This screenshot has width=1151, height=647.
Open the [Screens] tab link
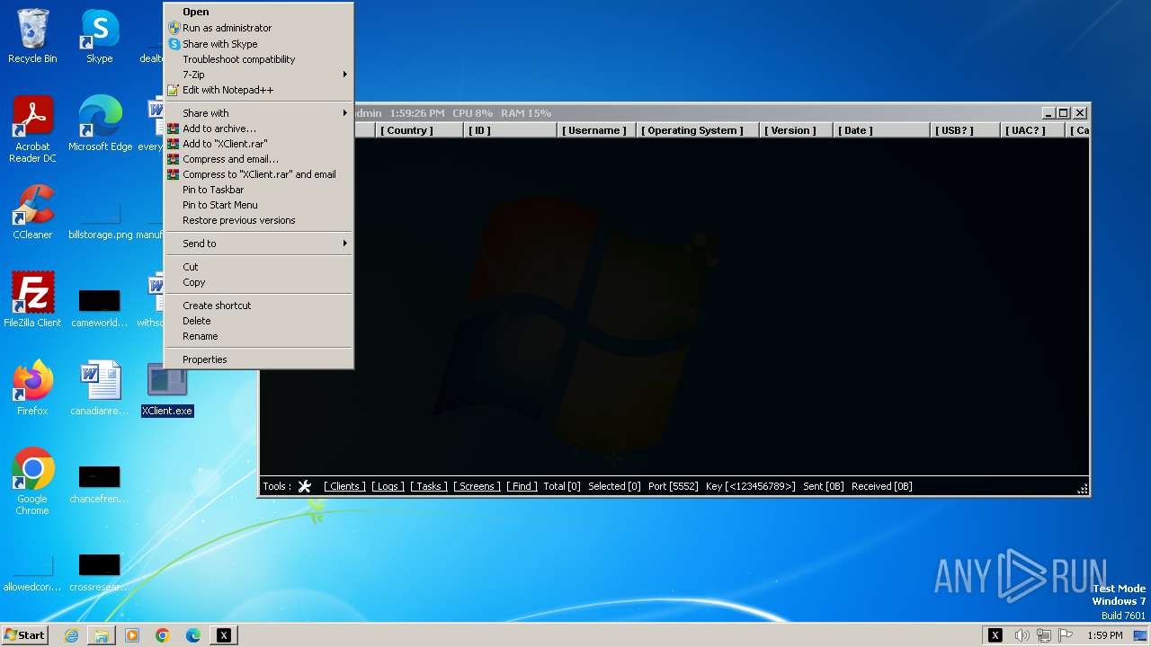(x=477, y=486)
